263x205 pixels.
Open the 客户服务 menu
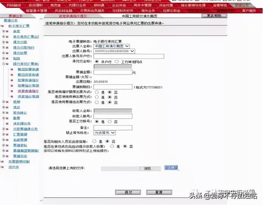coord(249,11)
